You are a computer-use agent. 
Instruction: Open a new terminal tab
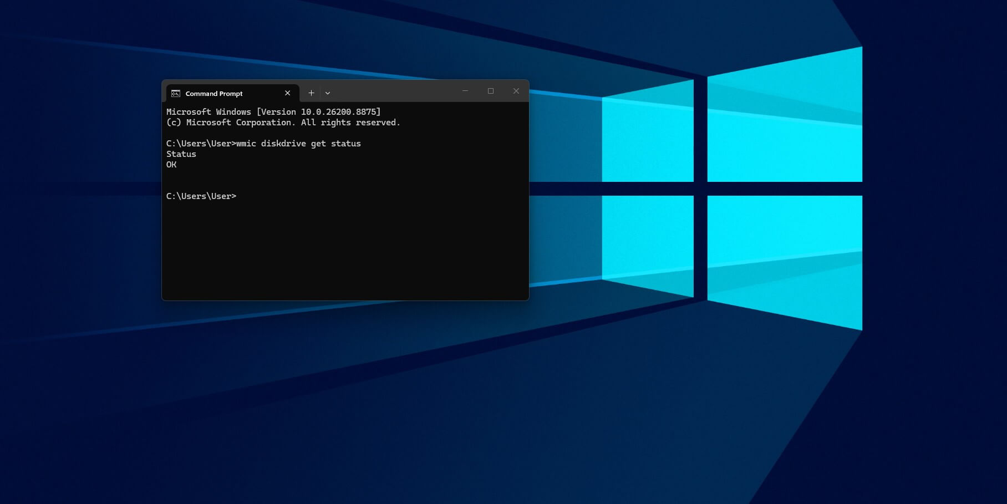point(311,93)
